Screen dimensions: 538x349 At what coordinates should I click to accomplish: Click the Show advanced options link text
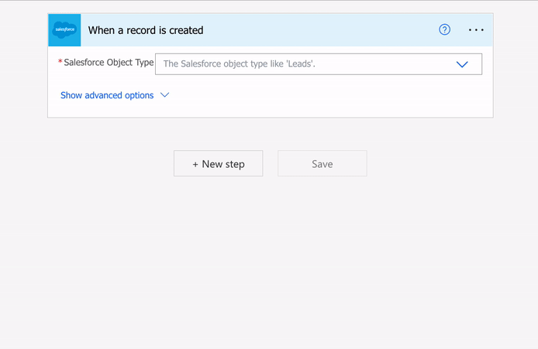[107, 95]
